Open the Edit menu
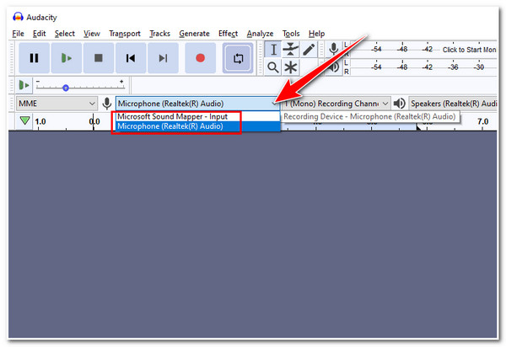506x347 pixels. [40, 34]
